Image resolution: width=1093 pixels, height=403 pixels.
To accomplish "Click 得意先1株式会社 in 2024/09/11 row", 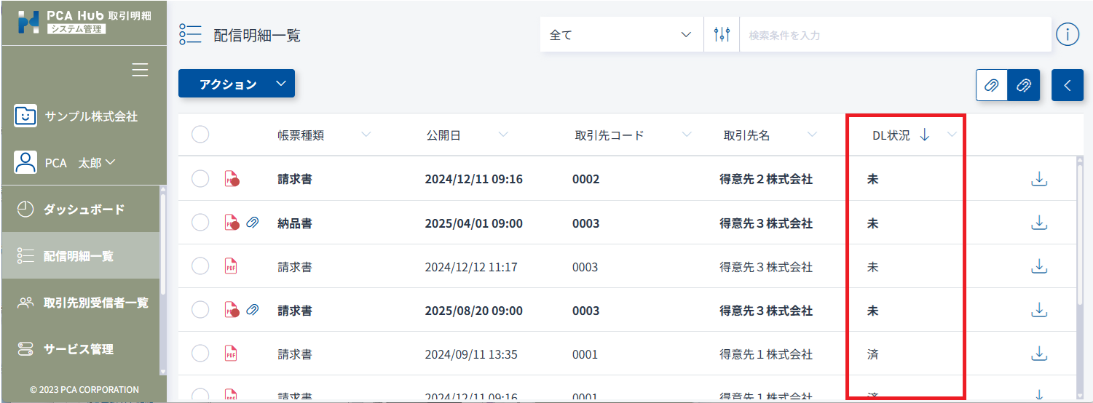I will (766, 354).
